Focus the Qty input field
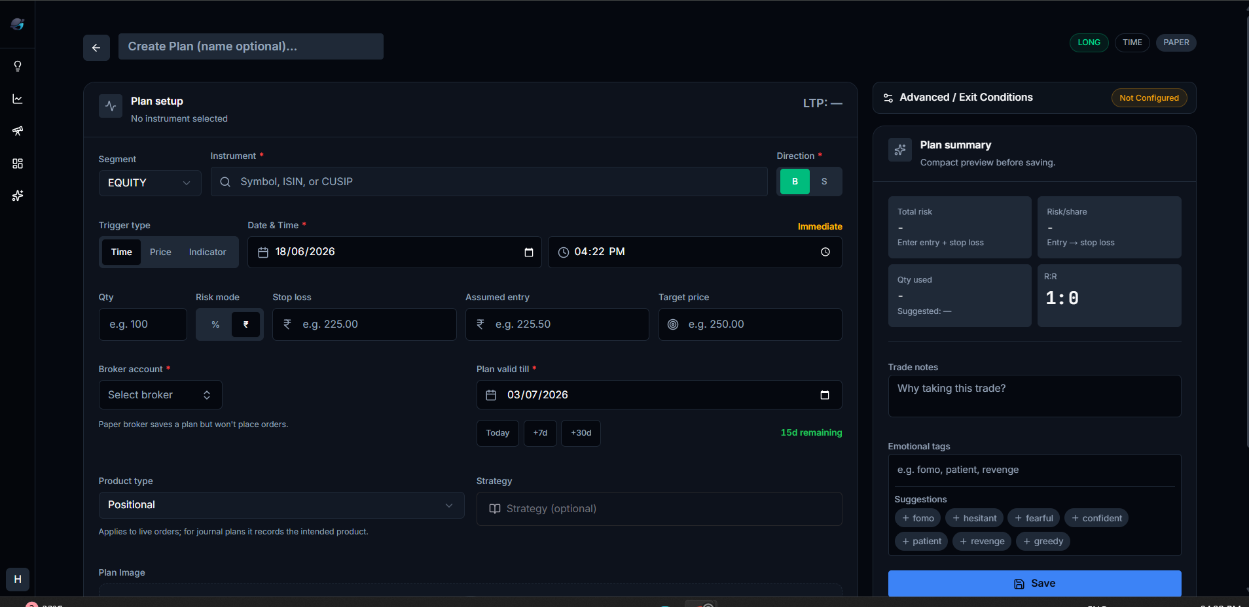 coord(143,324)
